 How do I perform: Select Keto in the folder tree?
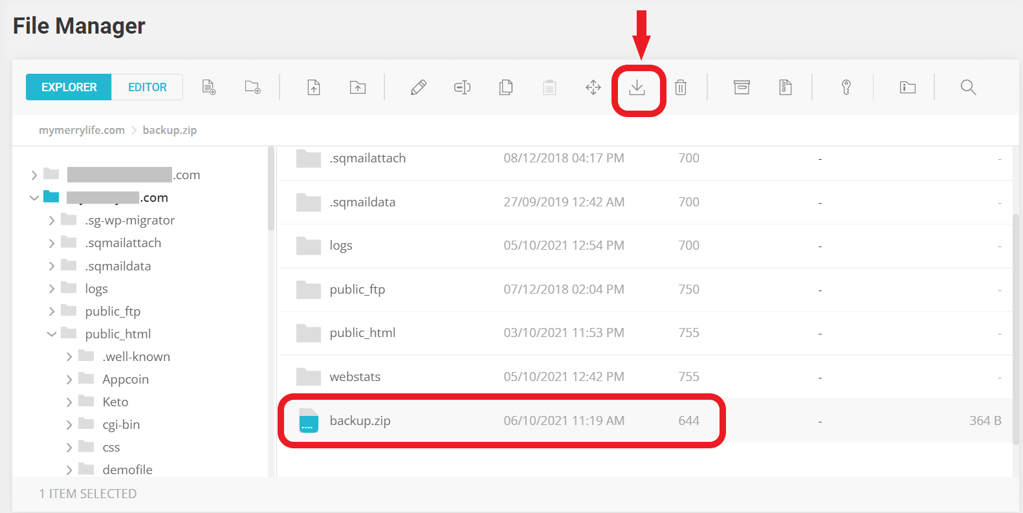(x=115, y=402)
